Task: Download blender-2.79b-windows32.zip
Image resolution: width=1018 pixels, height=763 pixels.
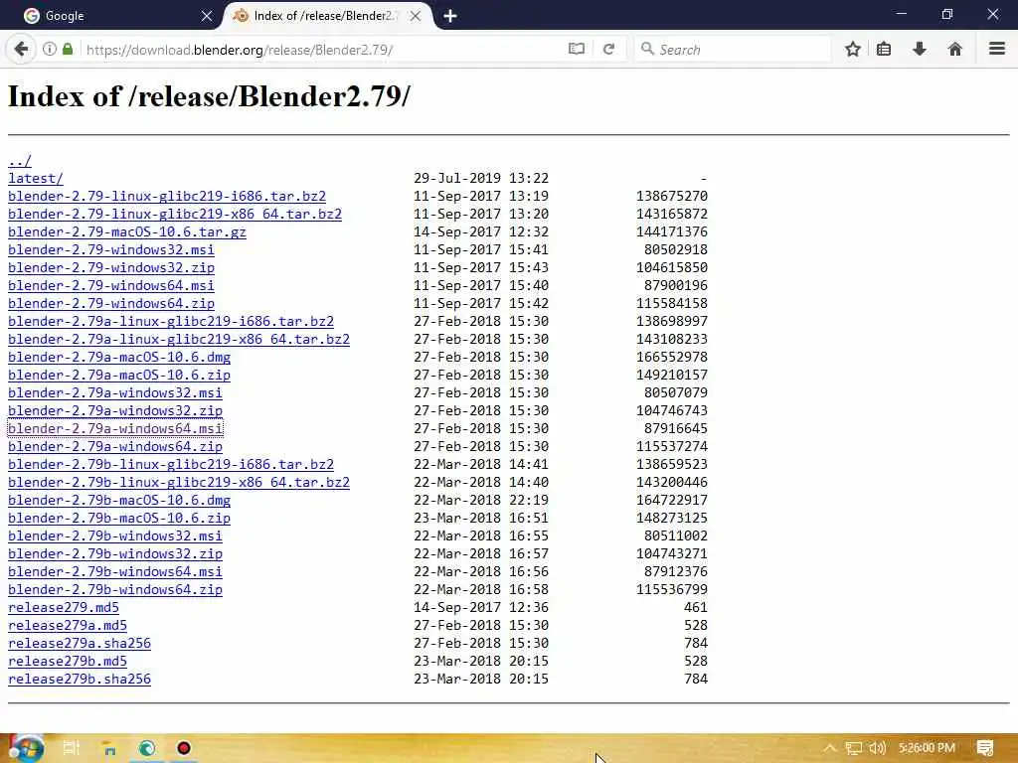Action: point(115,554)
